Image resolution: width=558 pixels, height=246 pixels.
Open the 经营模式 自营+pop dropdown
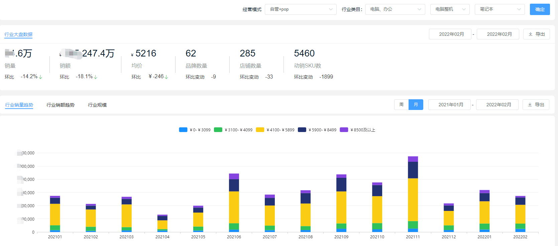click(x=301, y=9)
